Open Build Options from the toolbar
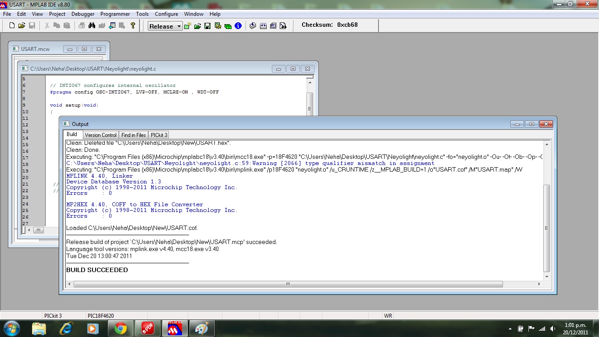This screenshot has width=599, height=337. tap(218, 26)
